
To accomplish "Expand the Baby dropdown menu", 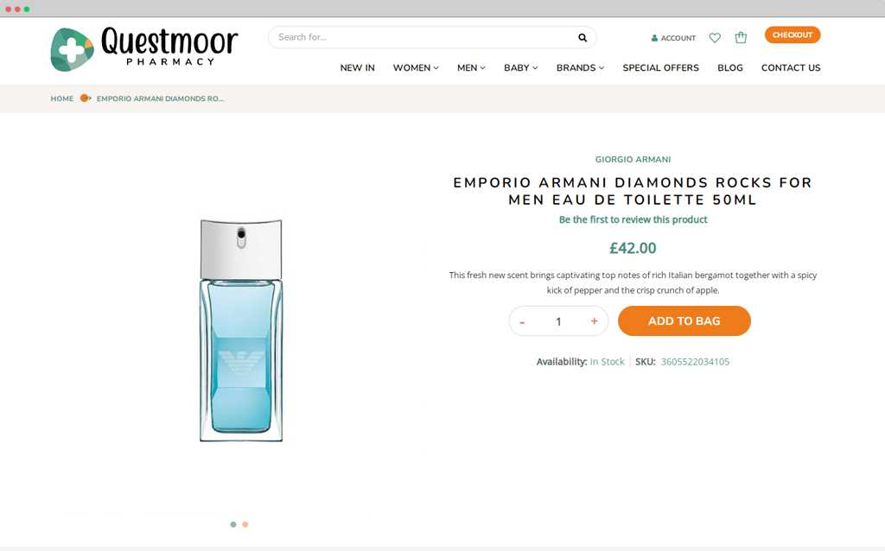I will click(521, 67).
